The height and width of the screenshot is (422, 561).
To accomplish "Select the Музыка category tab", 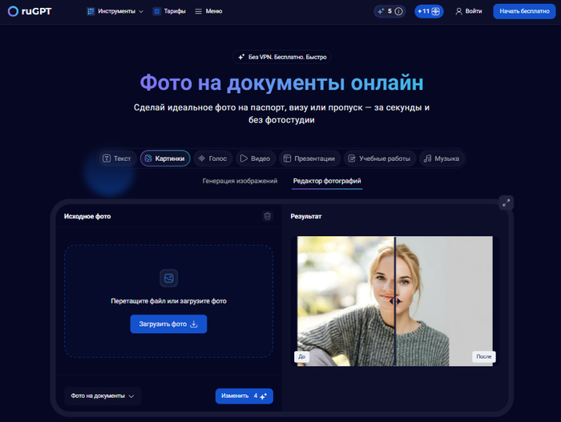I will click(442, 159).
